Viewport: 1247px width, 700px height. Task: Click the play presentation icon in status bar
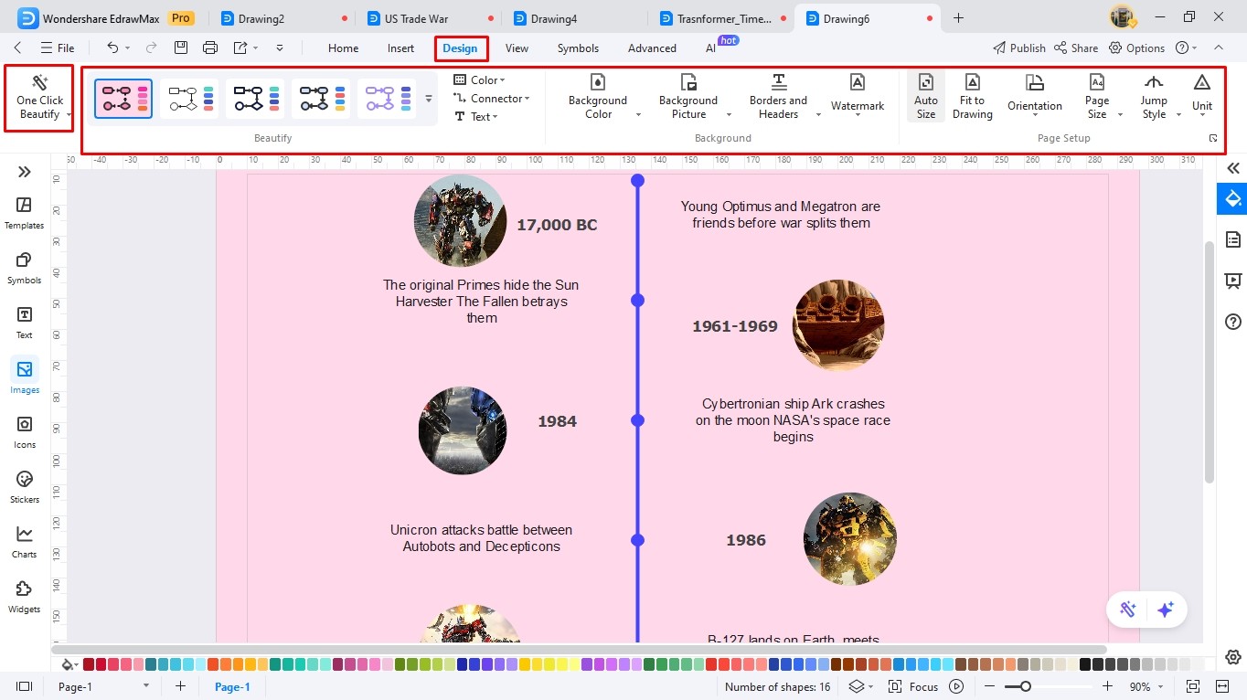click(x=956, y=686)
